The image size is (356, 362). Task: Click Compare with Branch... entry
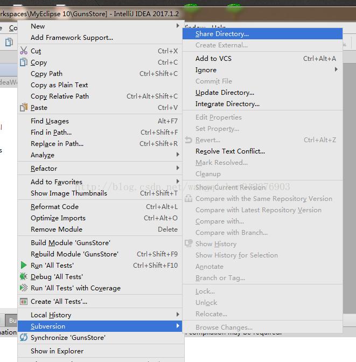coord(262,233)
